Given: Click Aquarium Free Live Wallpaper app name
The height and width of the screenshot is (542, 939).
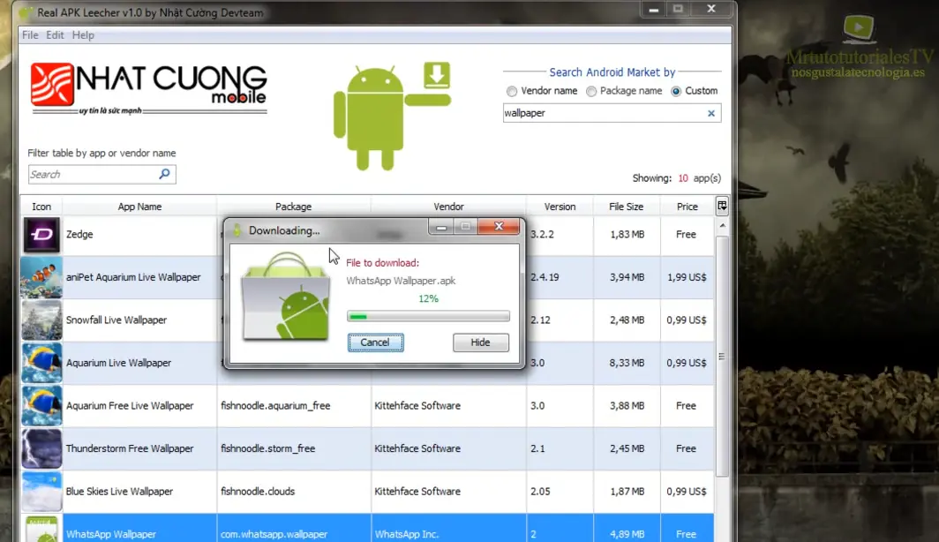Looking at the screenshot, I should click(x=130, y=405).
